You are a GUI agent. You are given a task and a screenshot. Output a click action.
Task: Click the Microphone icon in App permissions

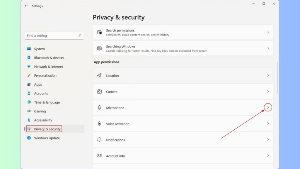click(99, 108)
